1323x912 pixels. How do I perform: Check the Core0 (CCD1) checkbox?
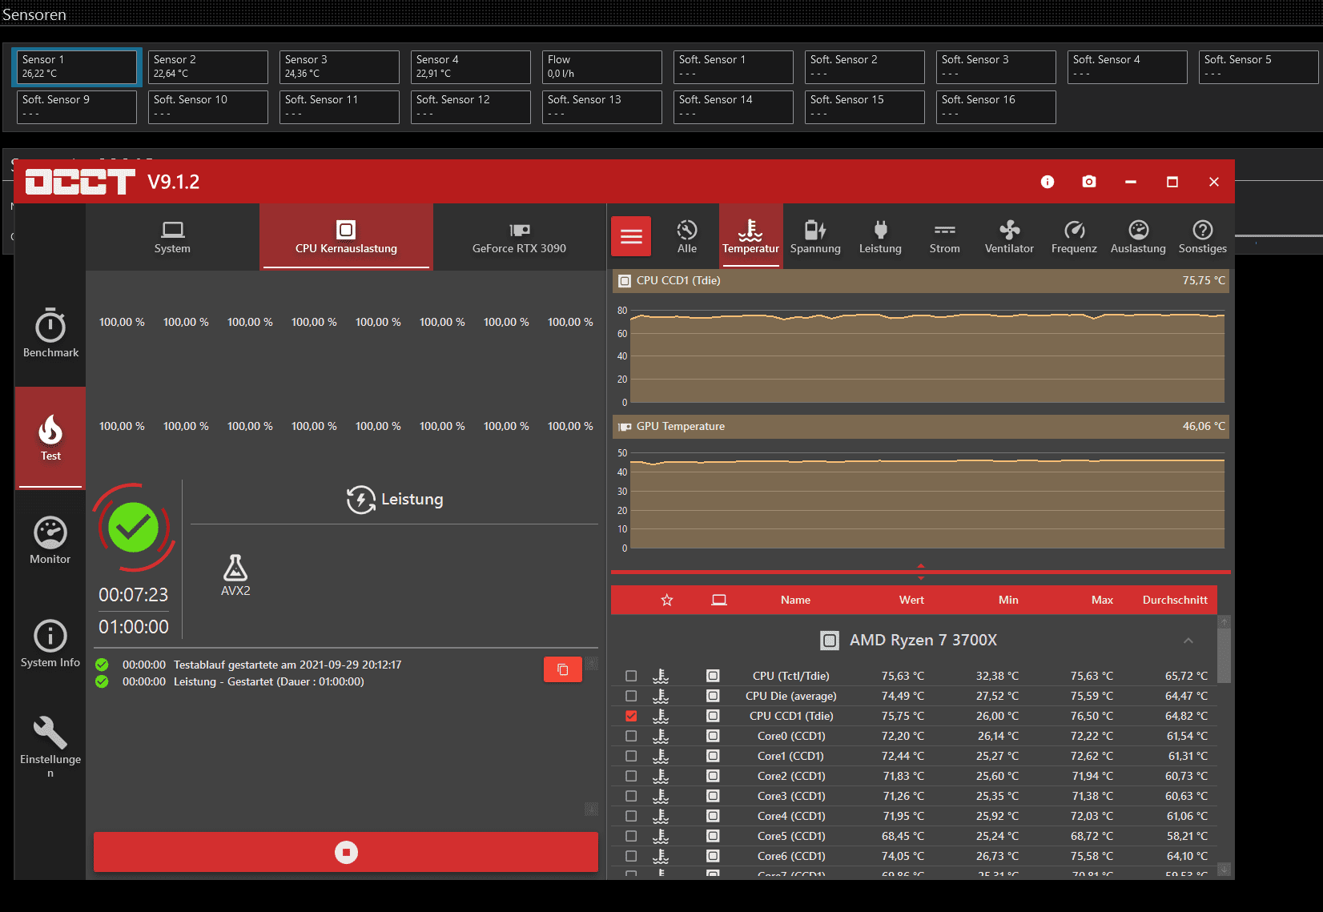[x=631, y=736]
